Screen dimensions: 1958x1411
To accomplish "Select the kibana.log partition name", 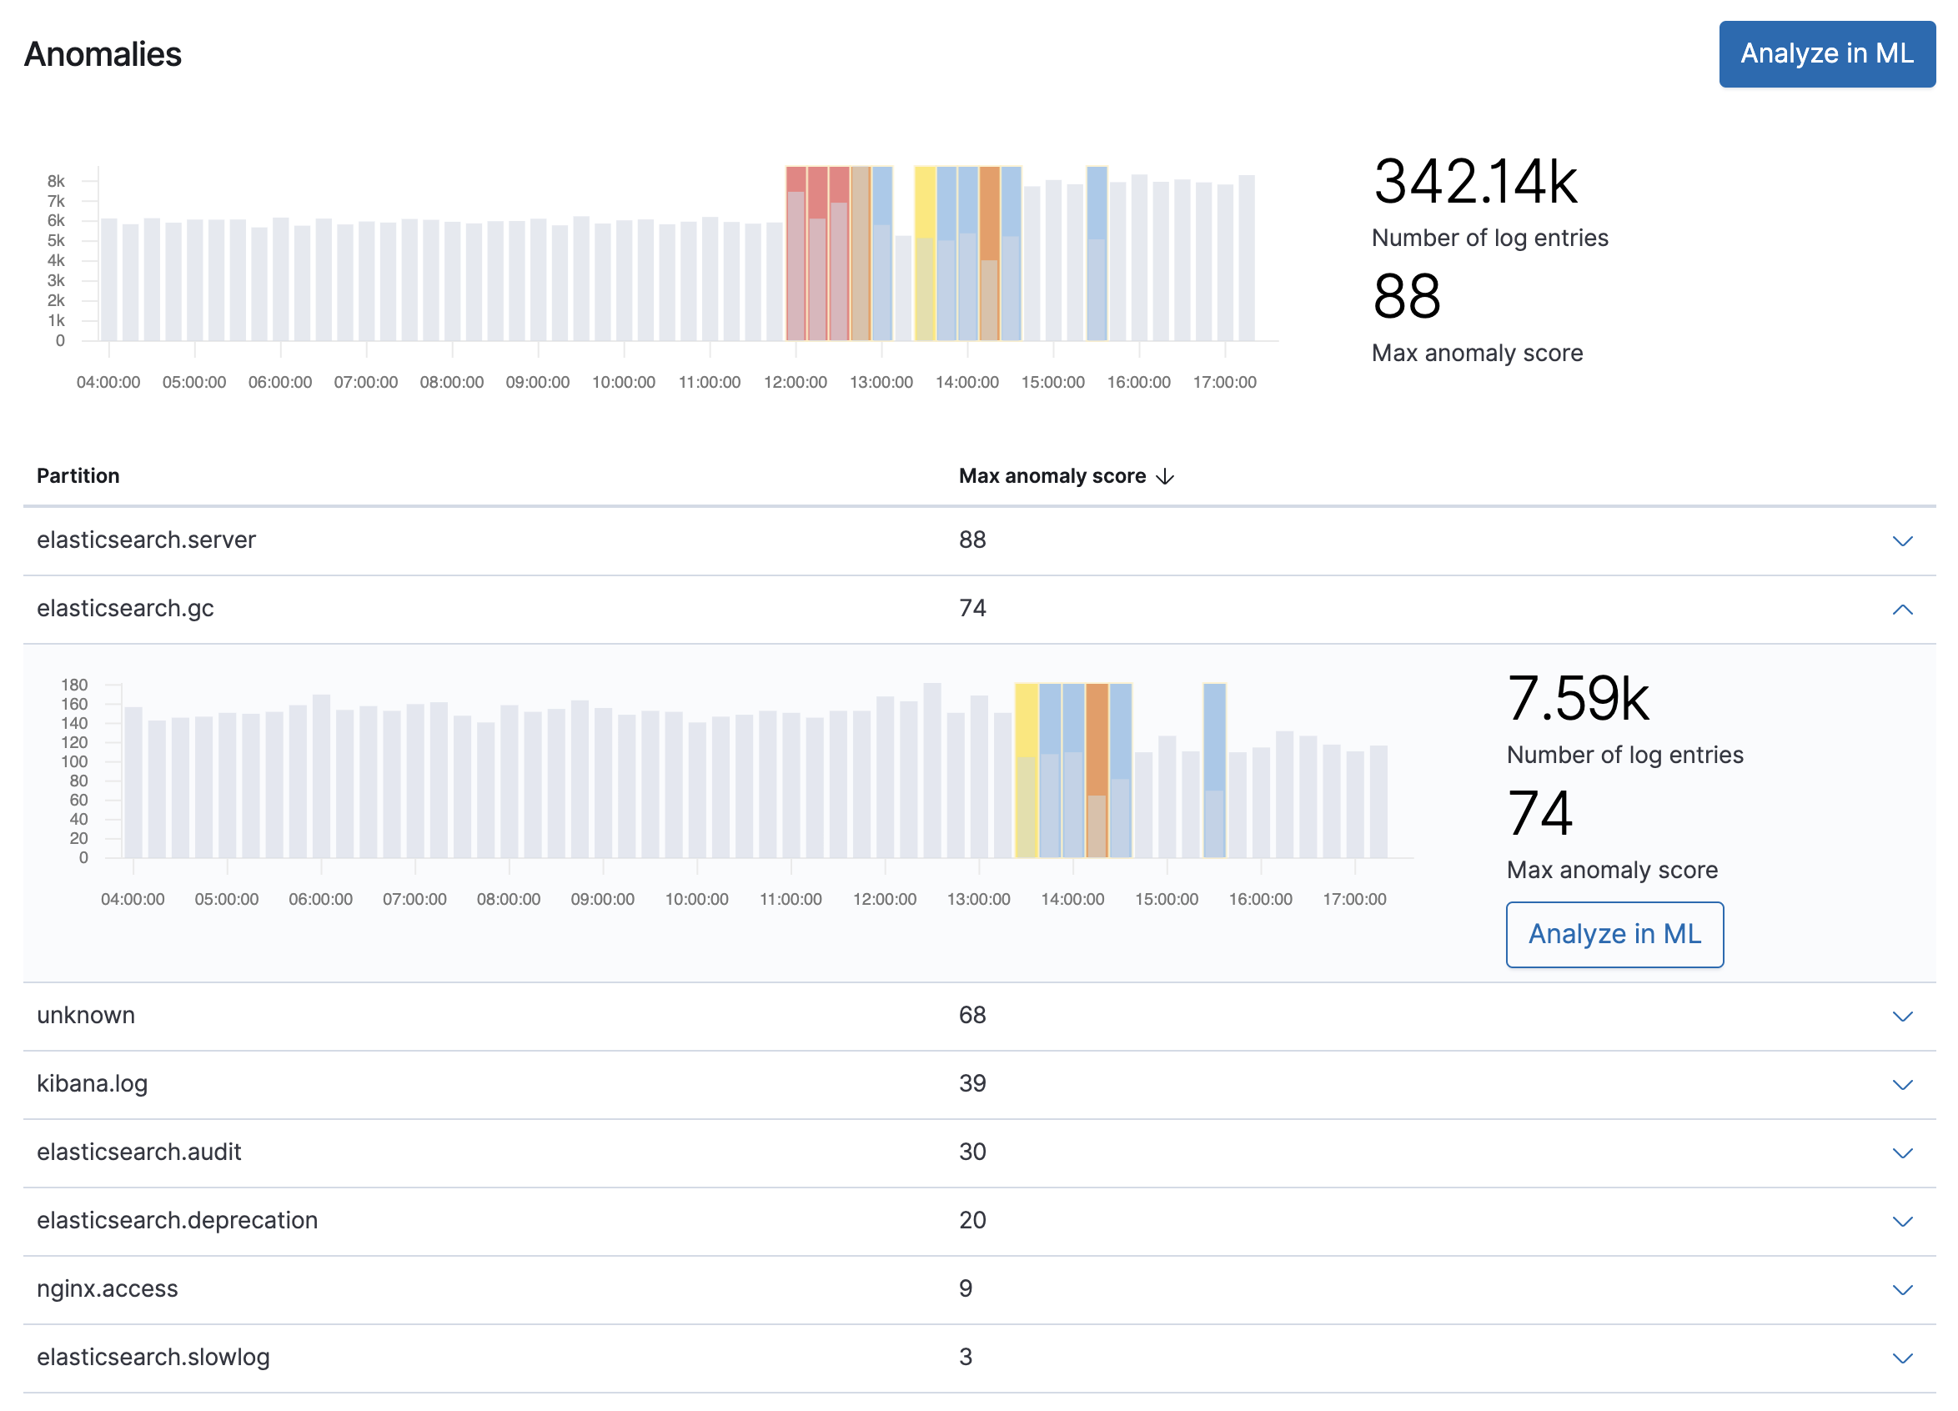I will (x=92, y=1083).
